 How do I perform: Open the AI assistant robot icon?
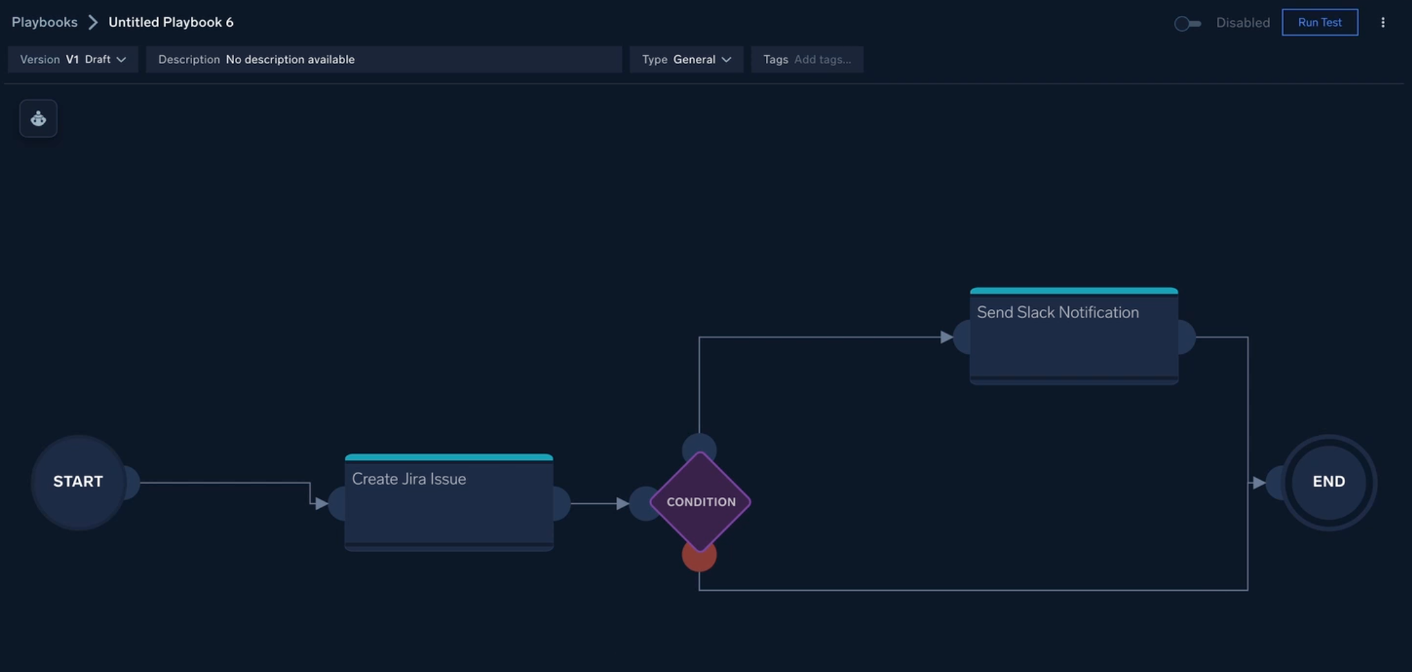[39, 118]
